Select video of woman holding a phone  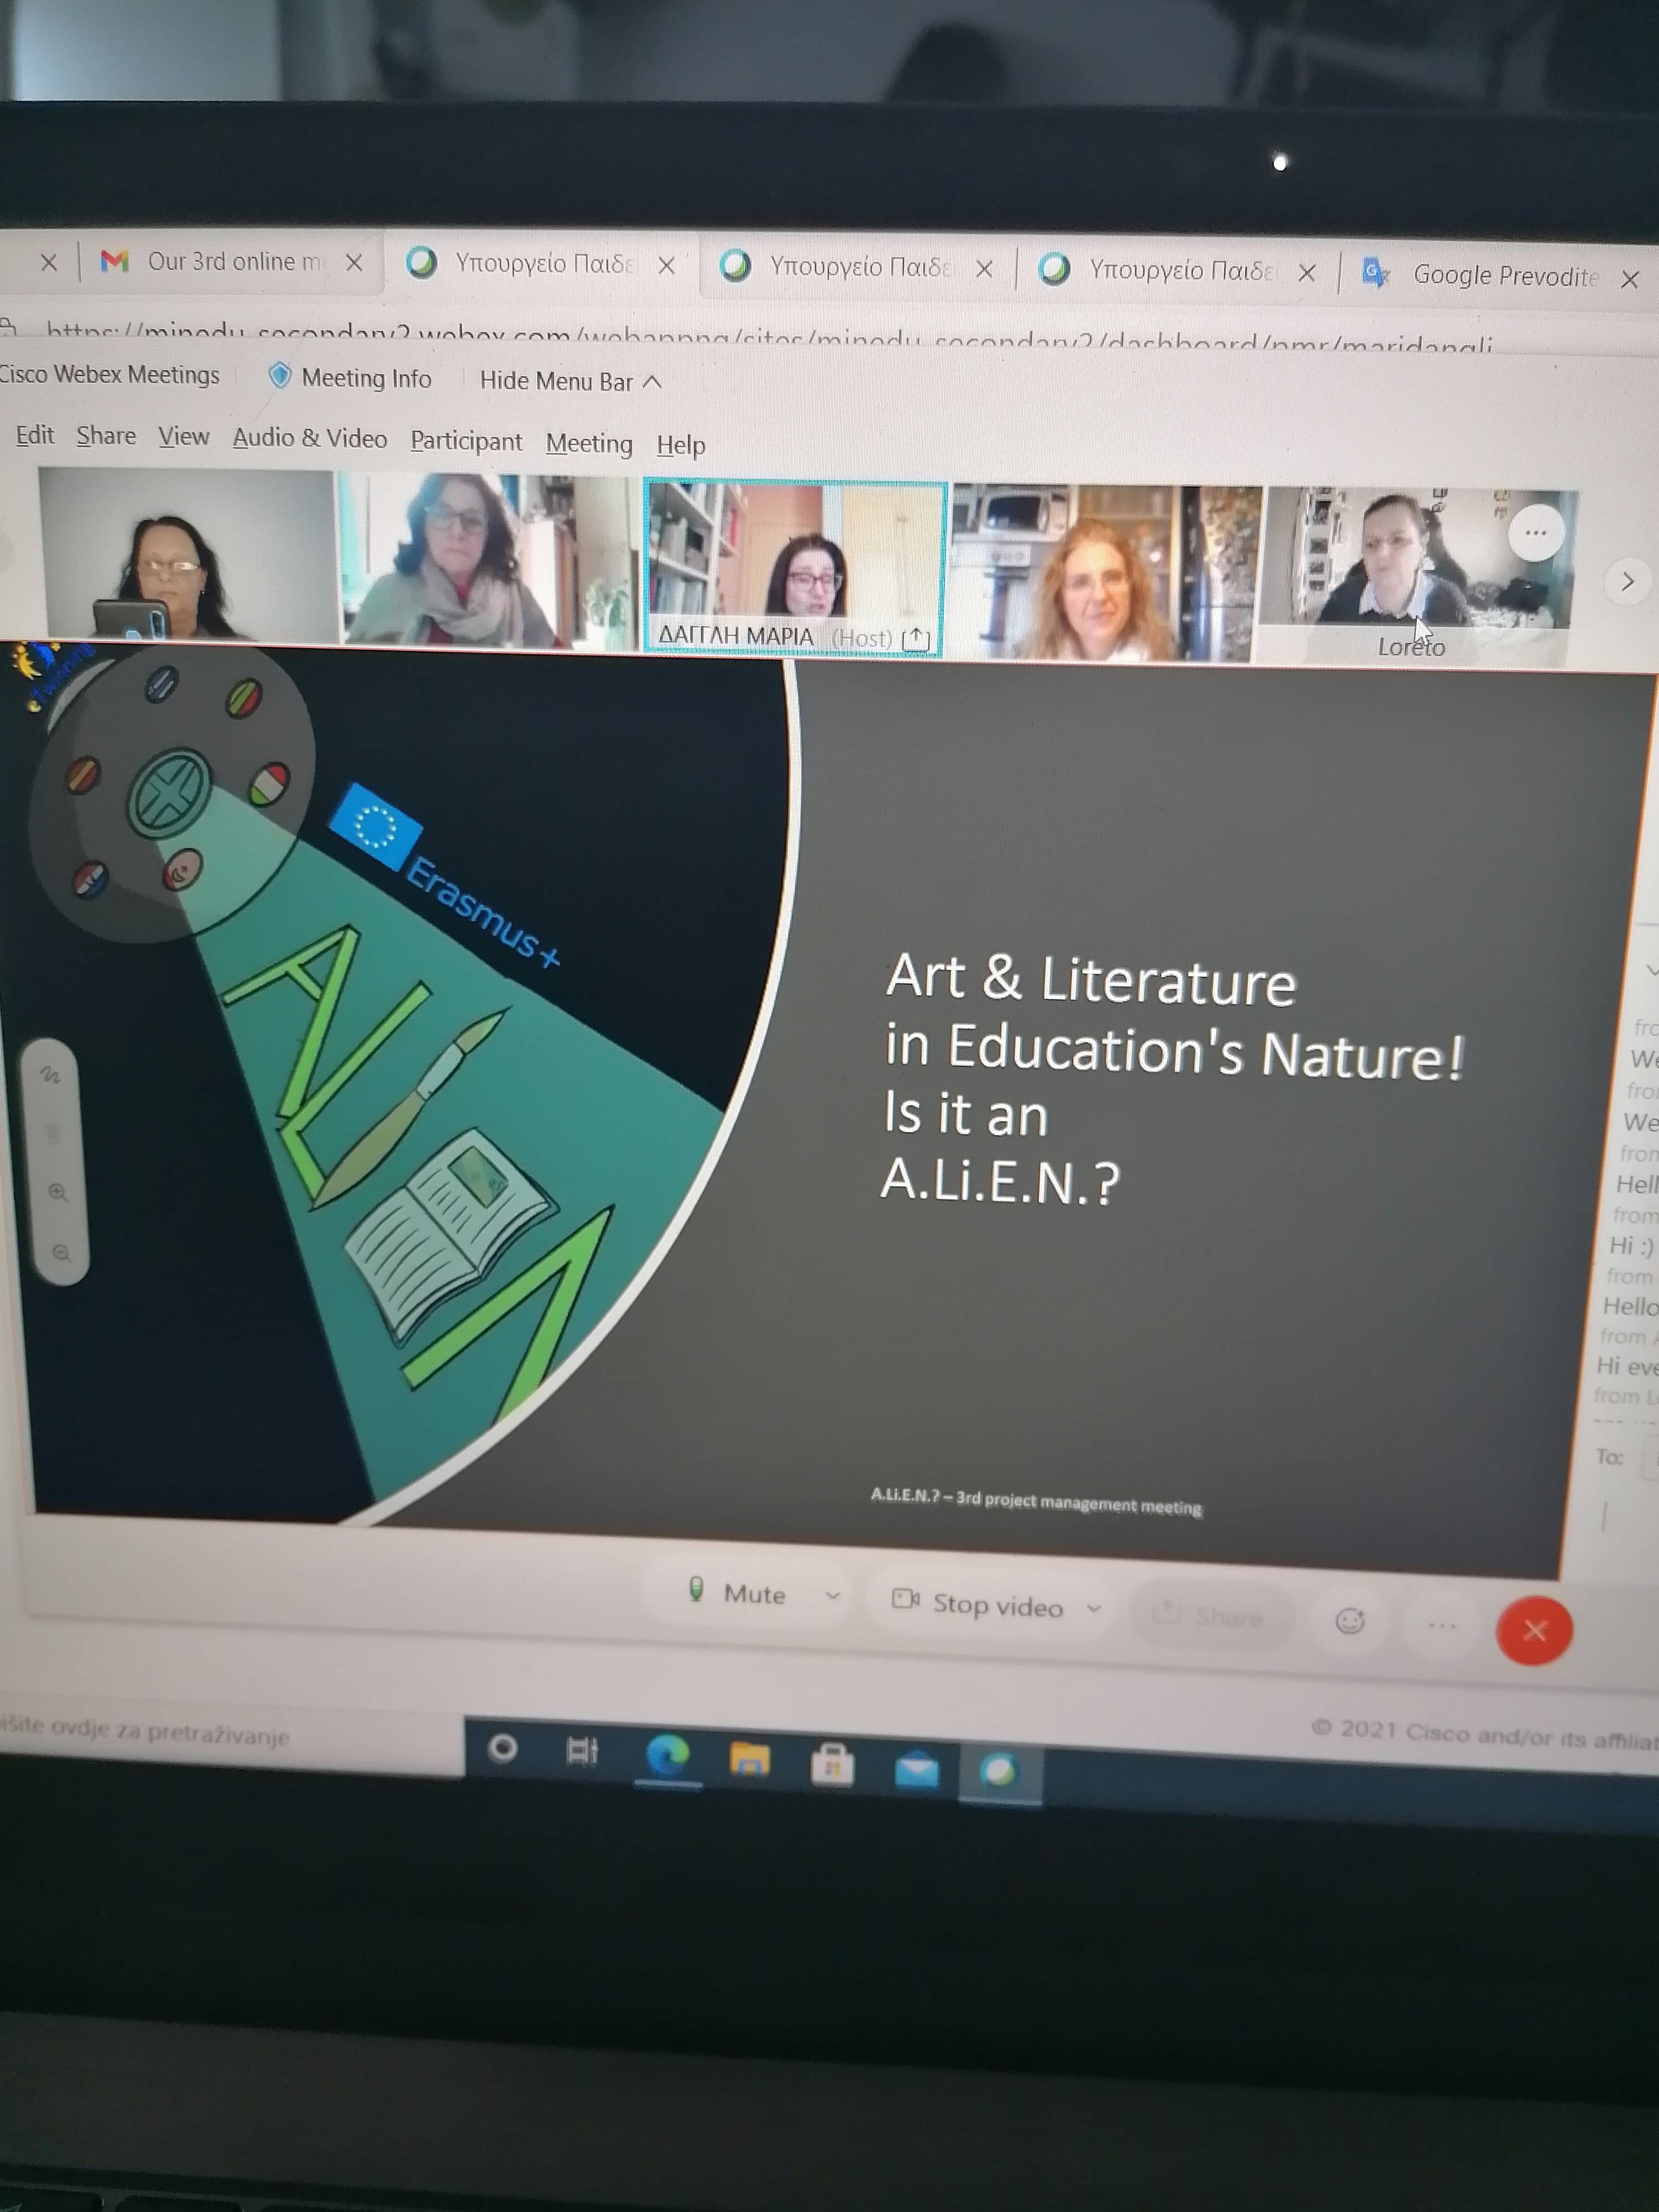click(x=186, y=553)
